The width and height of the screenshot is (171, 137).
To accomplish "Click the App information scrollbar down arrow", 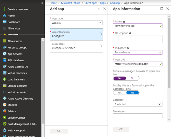I will 169,120.
